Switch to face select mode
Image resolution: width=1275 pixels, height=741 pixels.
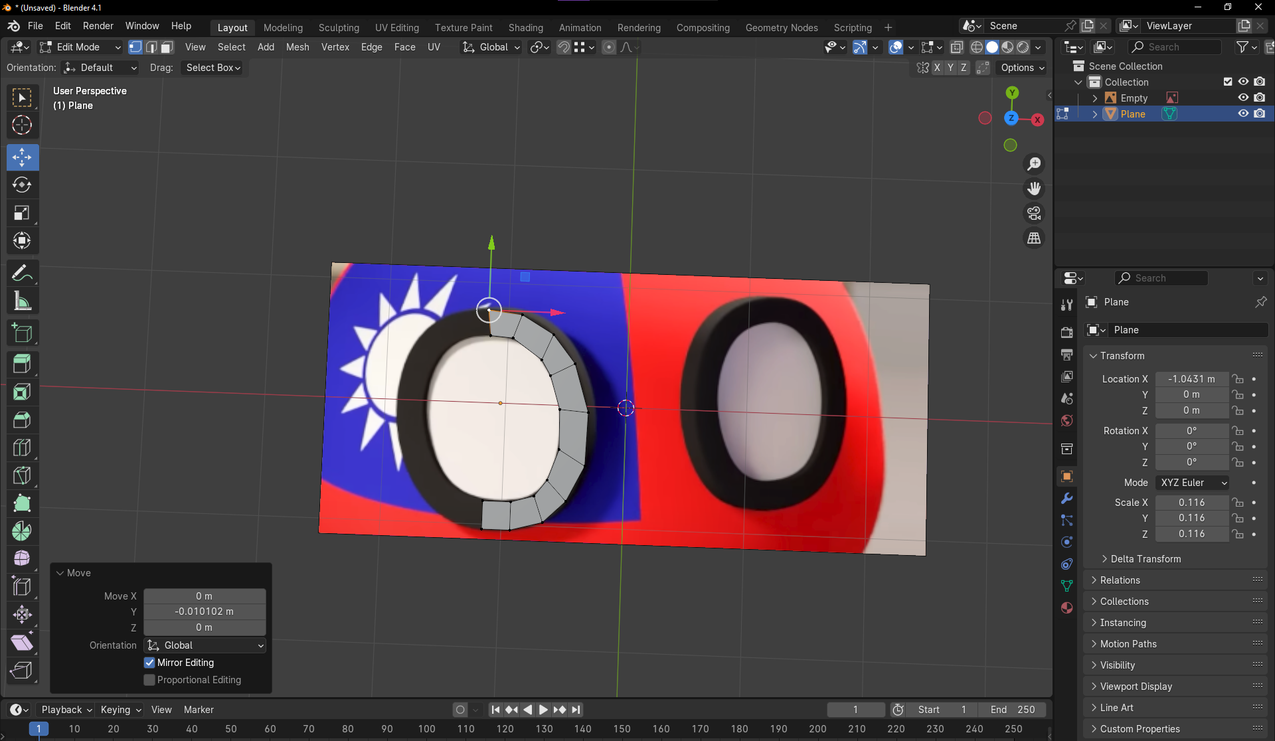coord(167,47)
